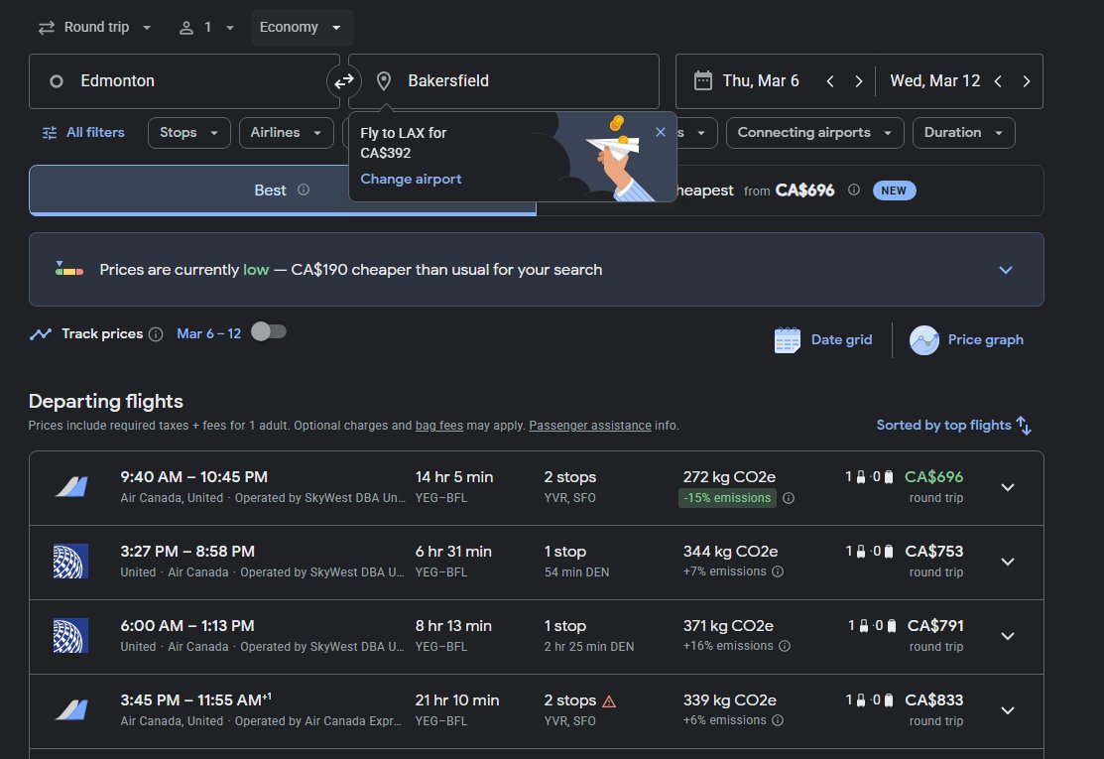Image resolution: width=1104 pixels, height=759 pixels.
Task: Open the Price graph view
Action: pos(966,340)
